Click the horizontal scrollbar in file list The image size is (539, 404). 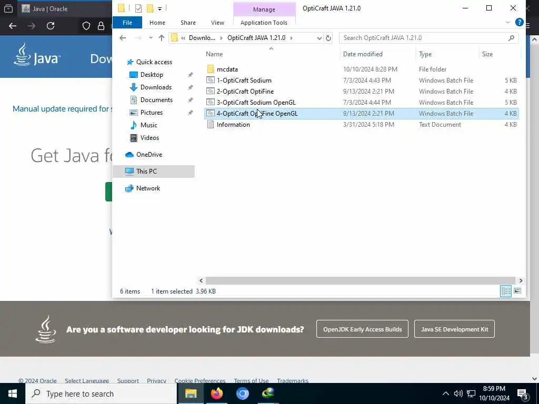pyautogui.click(x=360, y=281)
